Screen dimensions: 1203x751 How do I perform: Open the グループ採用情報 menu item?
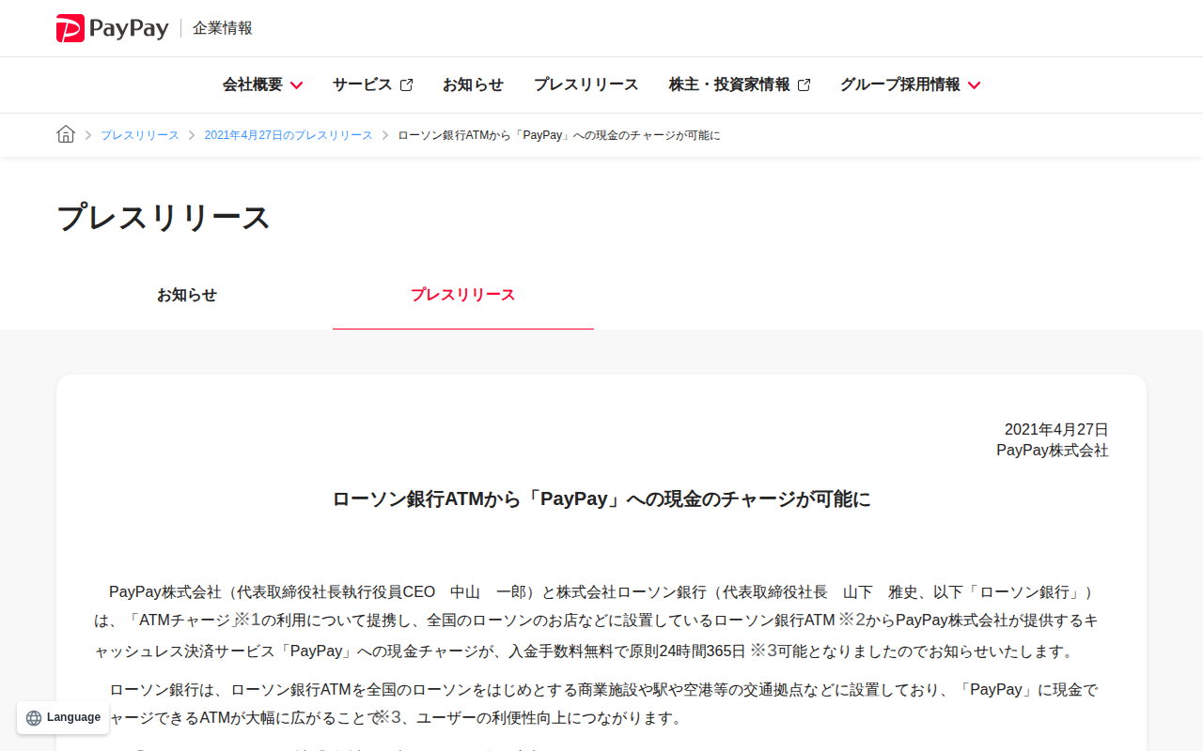[900, 84]
